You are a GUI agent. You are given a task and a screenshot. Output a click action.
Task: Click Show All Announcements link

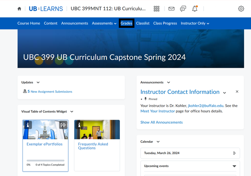click(162, 122)
